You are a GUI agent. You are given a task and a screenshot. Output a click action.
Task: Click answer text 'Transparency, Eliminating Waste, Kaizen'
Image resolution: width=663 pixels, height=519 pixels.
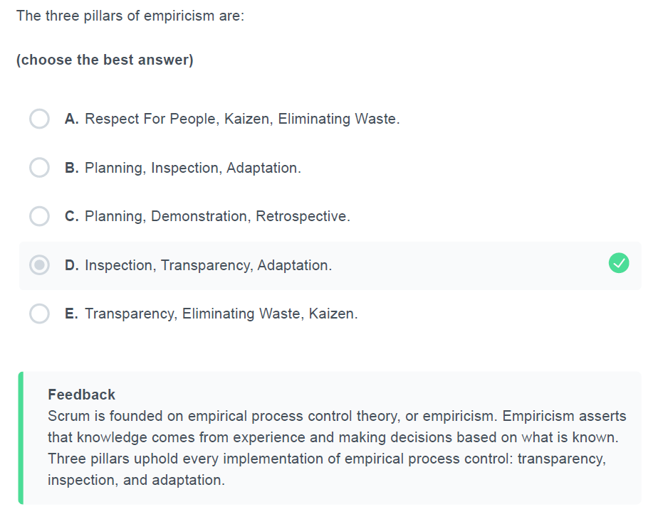[221, 314]
